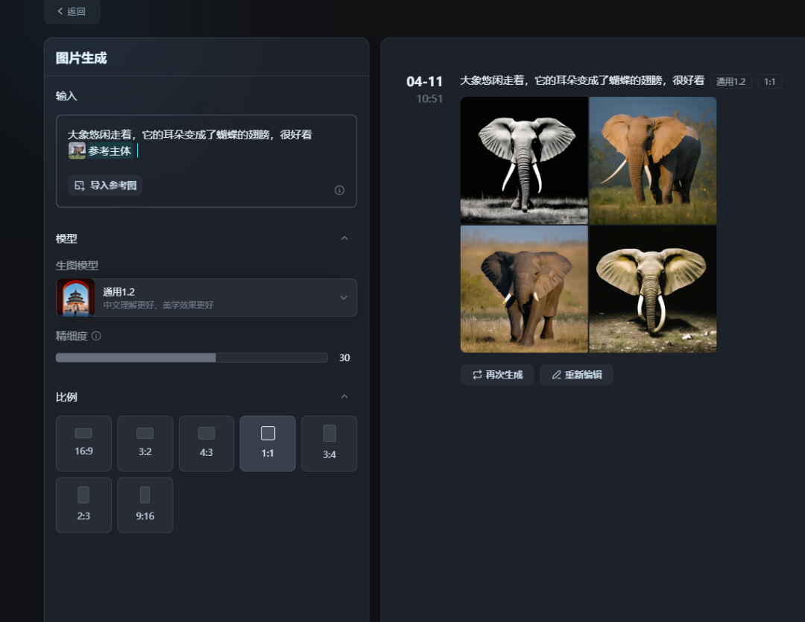Click the info icon next to 精细度

pos(96,336)
